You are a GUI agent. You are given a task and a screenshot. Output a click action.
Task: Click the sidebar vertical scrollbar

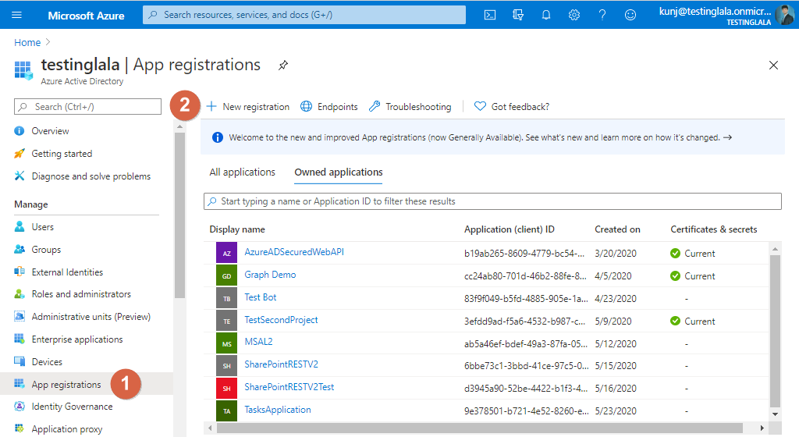[x=179, y=215]
